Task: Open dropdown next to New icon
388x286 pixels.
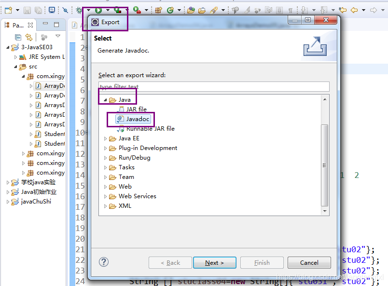Action: 17,10
